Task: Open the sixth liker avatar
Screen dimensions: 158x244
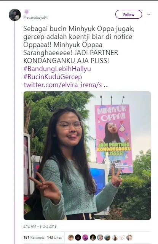Action: [x=107, y=238]
